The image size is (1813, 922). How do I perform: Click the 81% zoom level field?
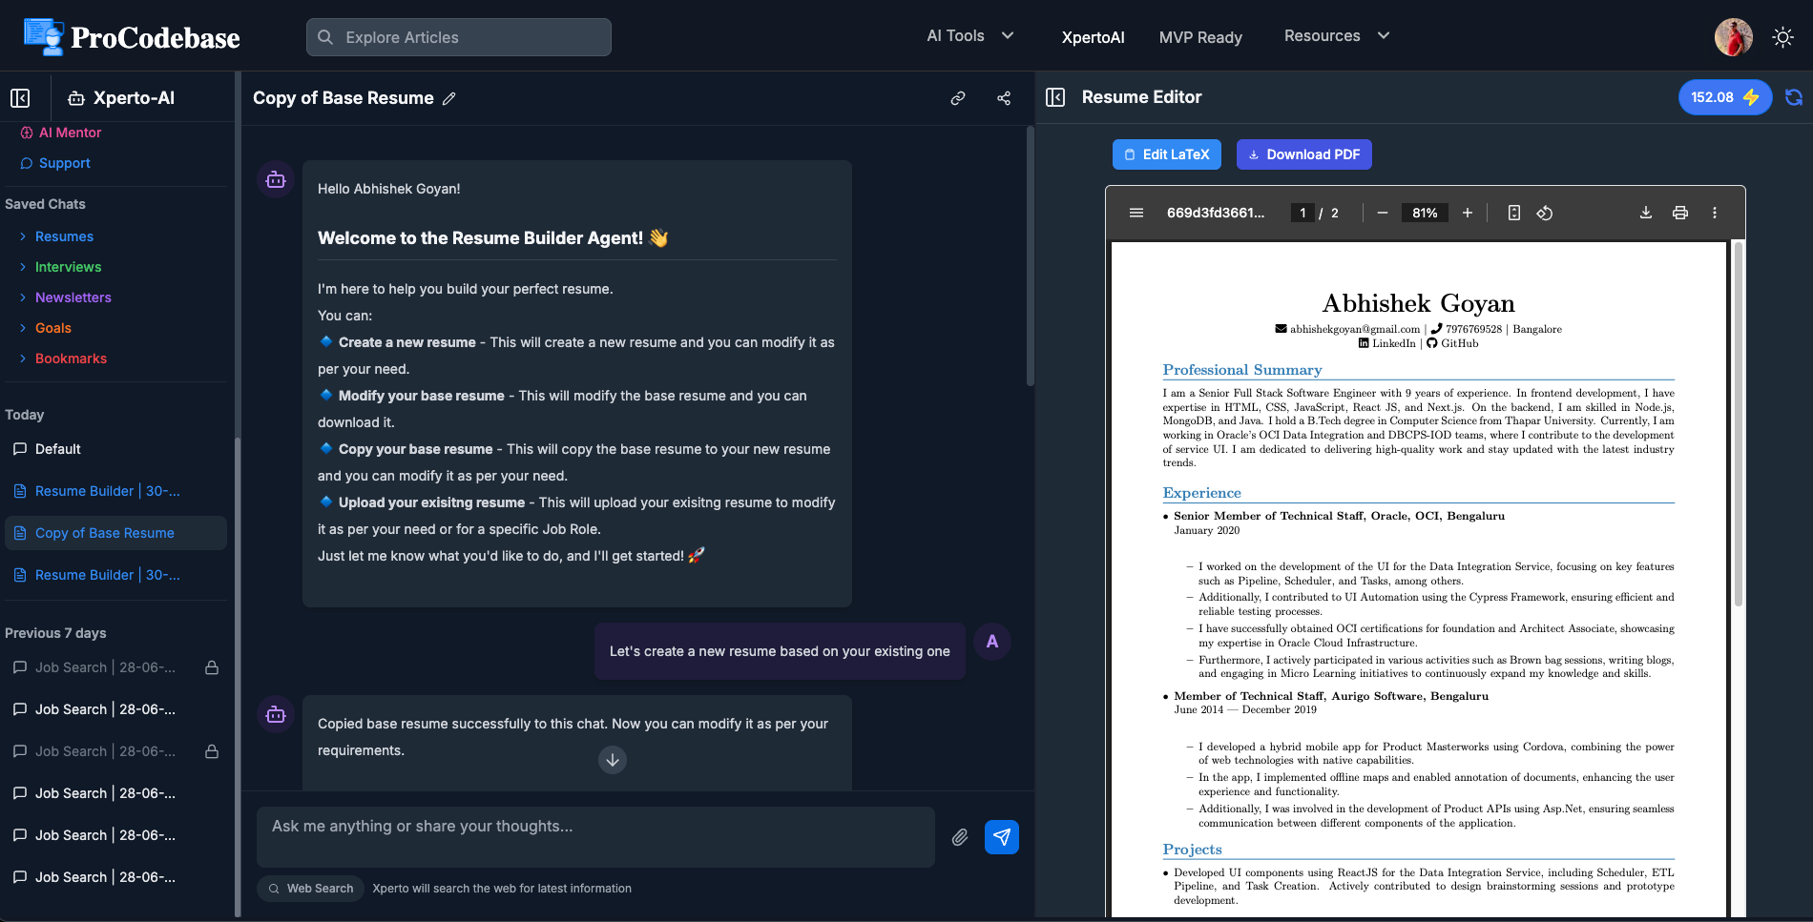pos(1425,213)
